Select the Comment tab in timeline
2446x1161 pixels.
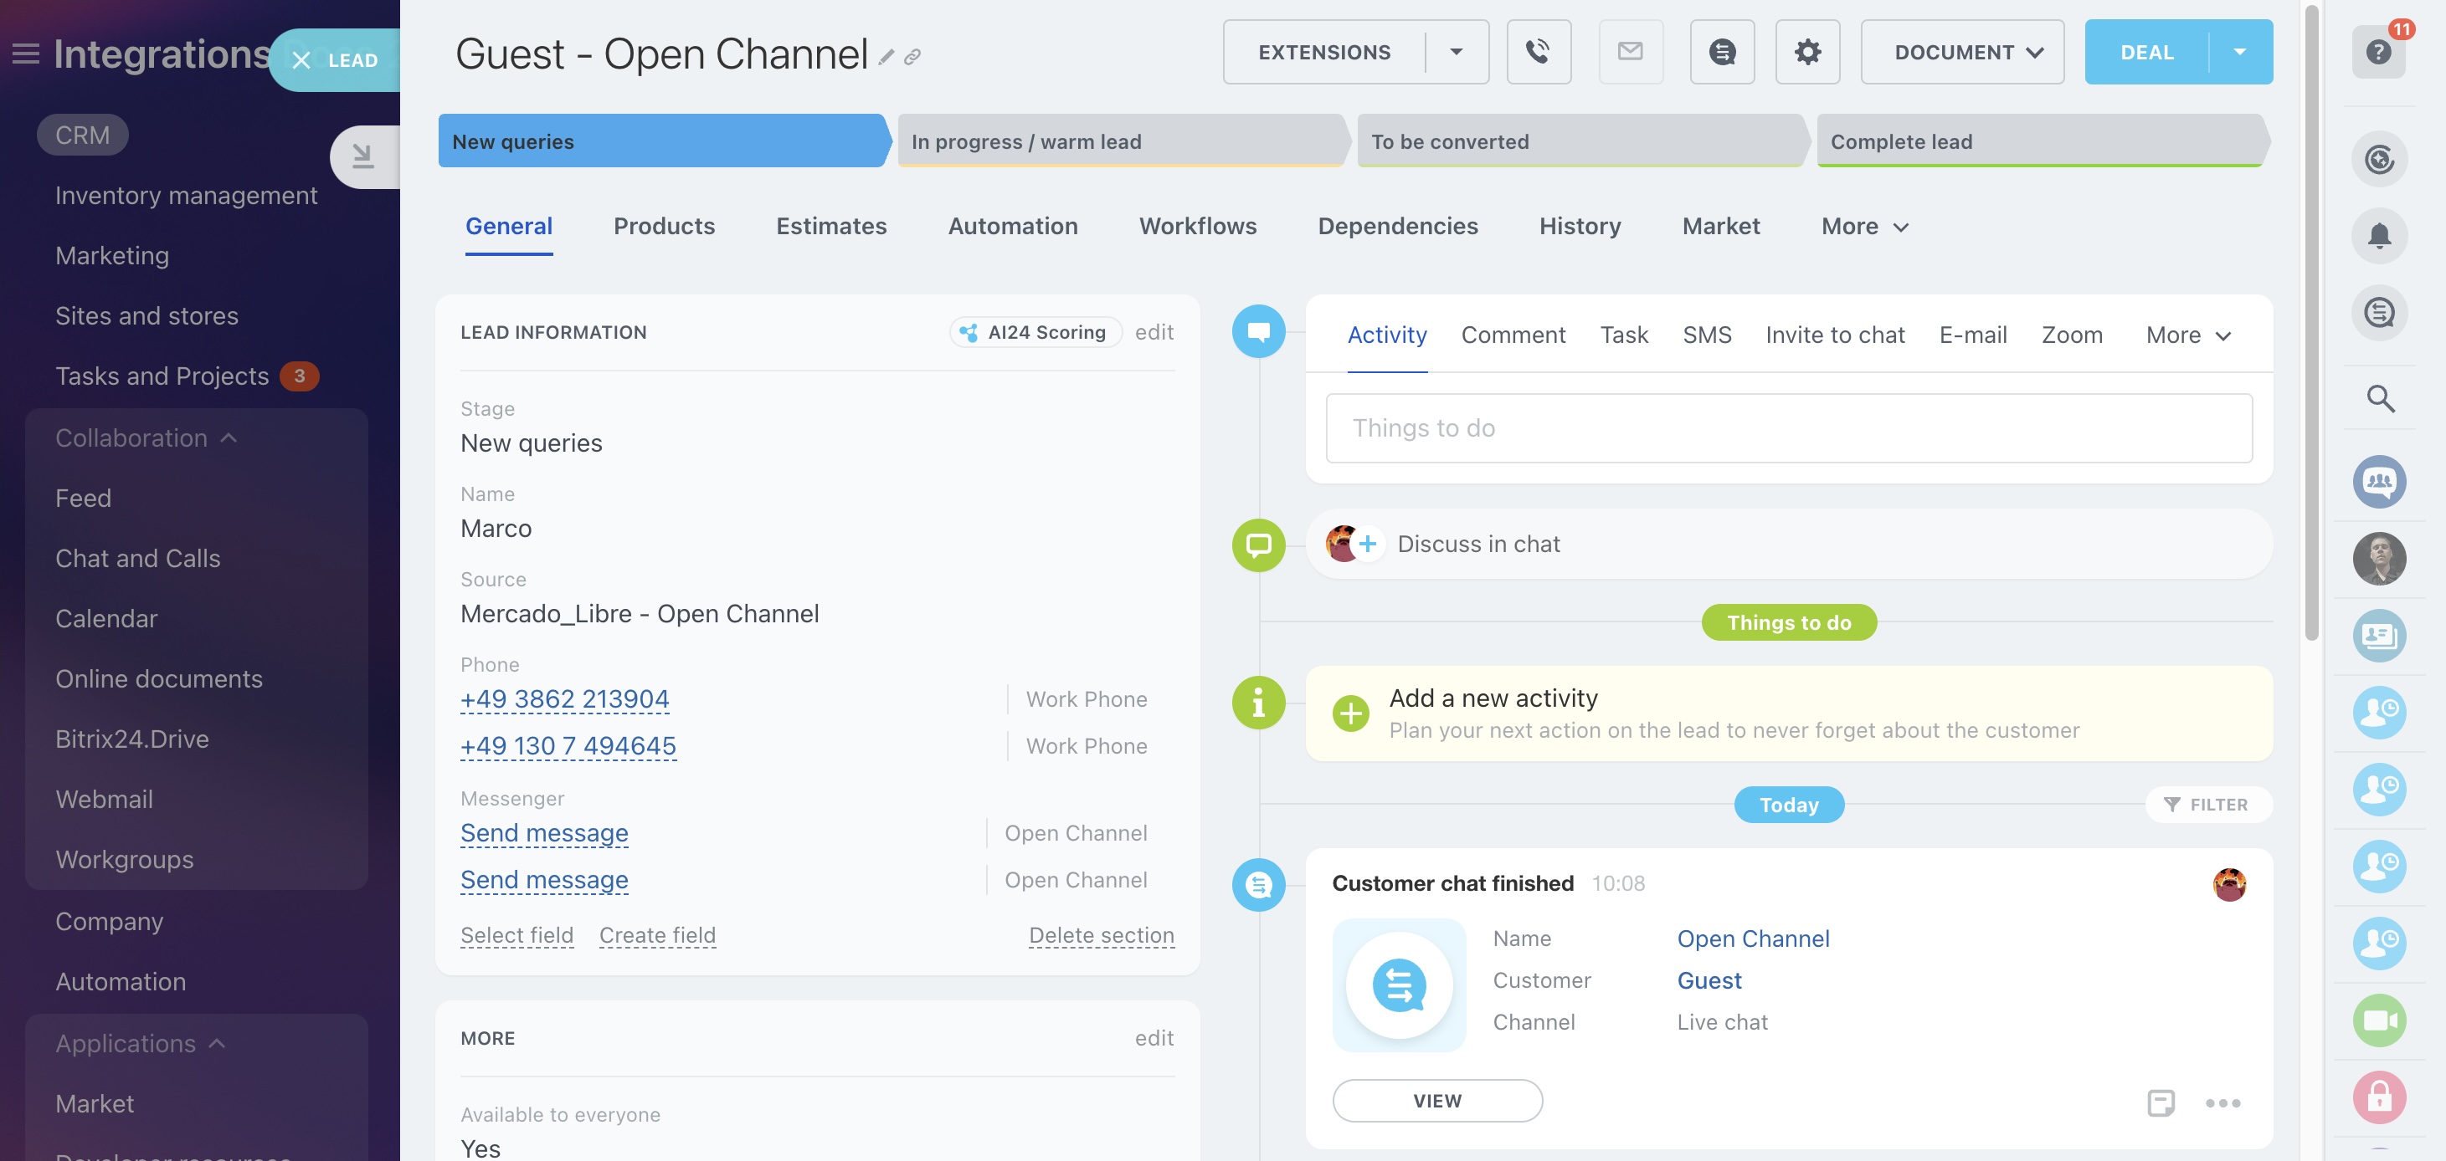pyautogui.click(x=1513, y=335)
